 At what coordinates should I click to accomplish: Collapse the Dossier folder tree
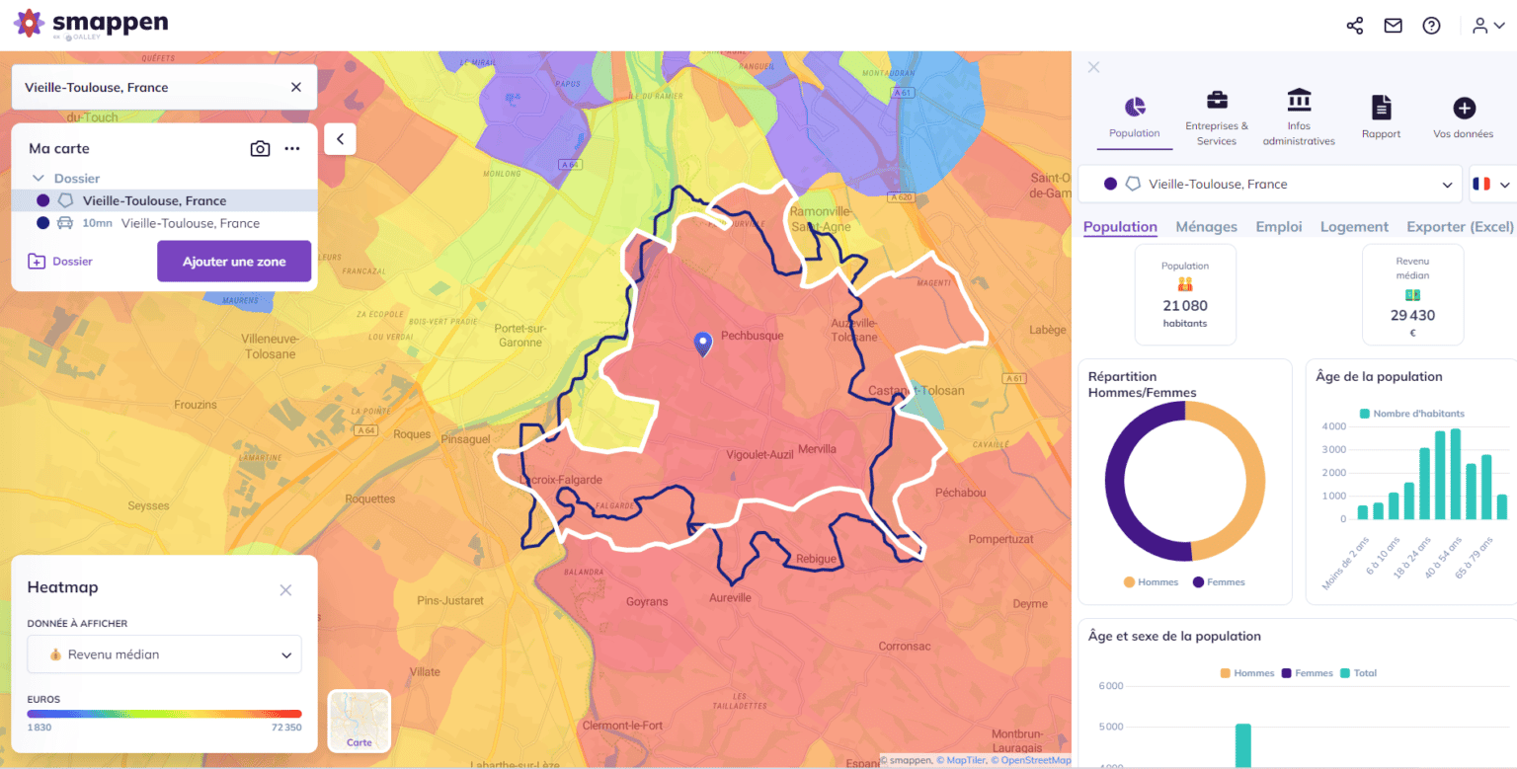39,179
